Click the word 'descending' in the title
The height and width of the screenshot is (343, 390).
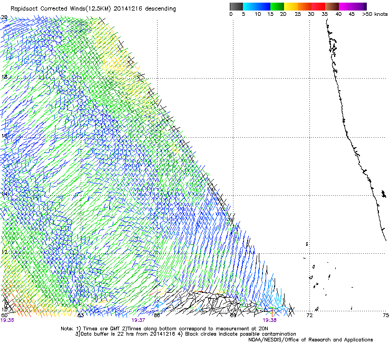tap(160, 9)
